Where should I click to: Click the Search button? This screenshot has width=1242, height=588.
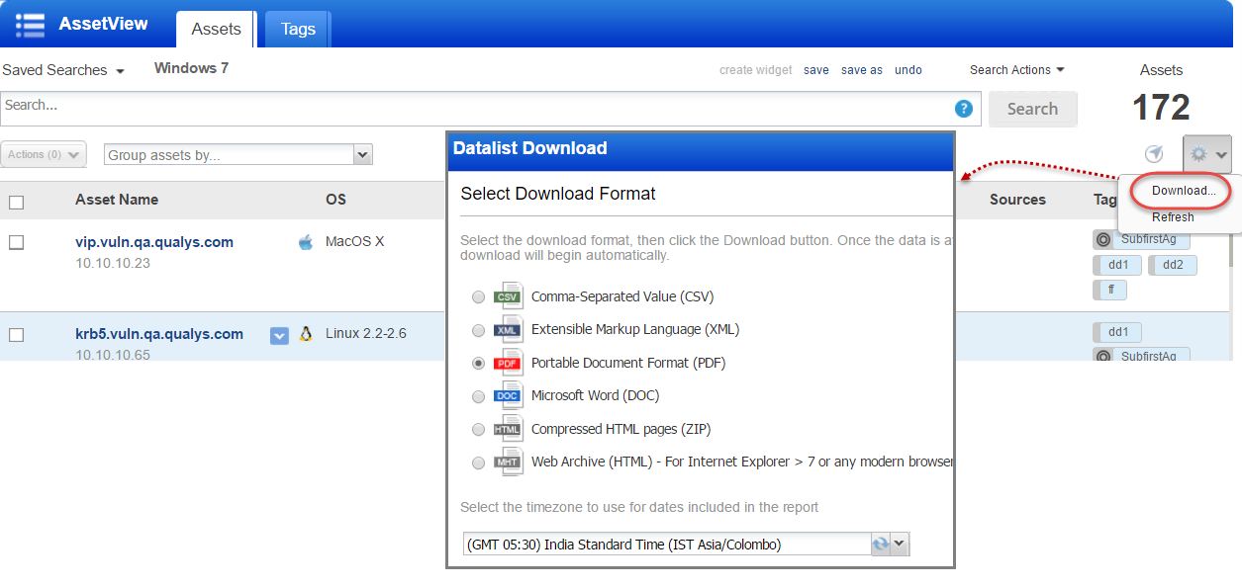[1033, 109]
